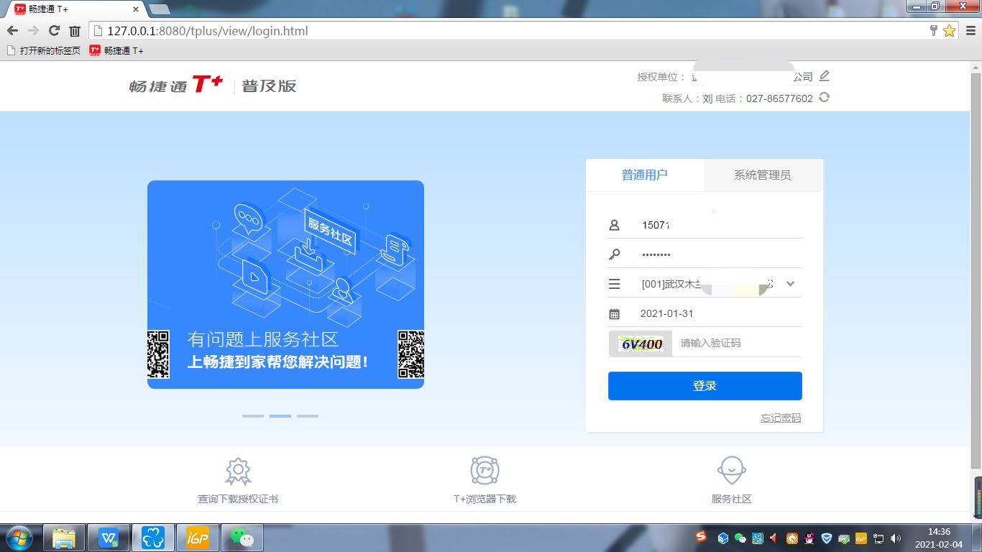Open WeChat from taskbar
The image size is (982, 552).
coord(242,538)
